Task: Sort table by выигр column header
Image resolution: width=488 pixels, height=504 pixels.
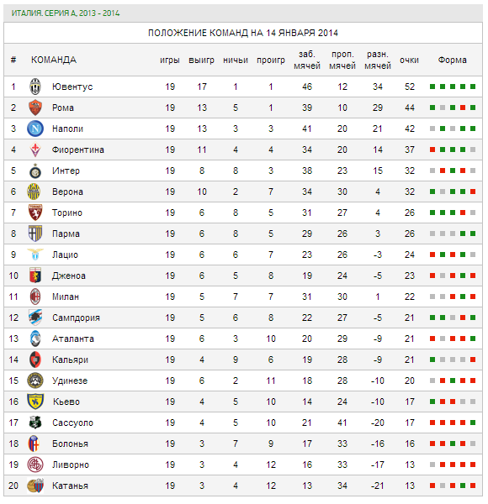Action: (x=201, y=60)
